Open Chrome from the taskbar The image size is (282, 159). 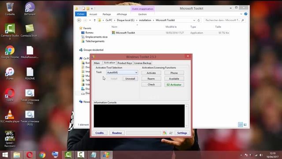(42, 155)
